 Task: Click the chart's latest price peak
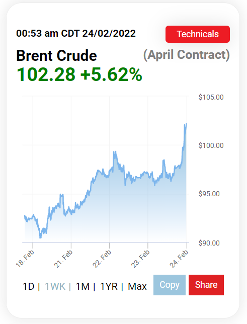pos(186,124)
